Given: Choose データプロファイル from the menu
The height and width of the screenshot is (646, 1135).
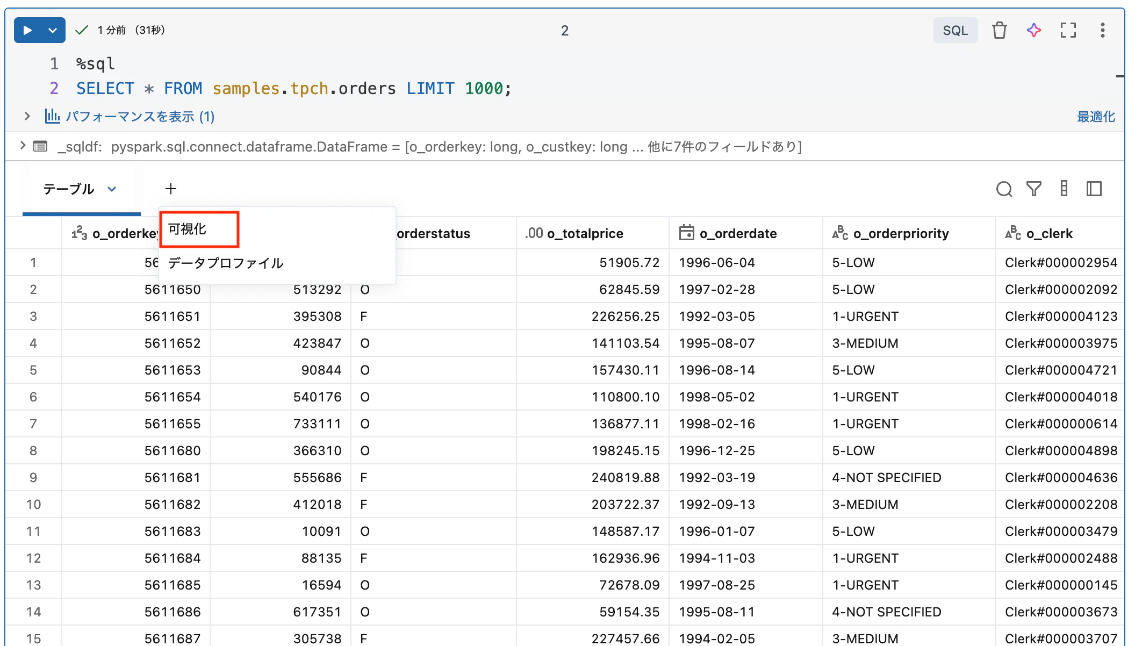Looking at the screenshot, I should point(226,263).
